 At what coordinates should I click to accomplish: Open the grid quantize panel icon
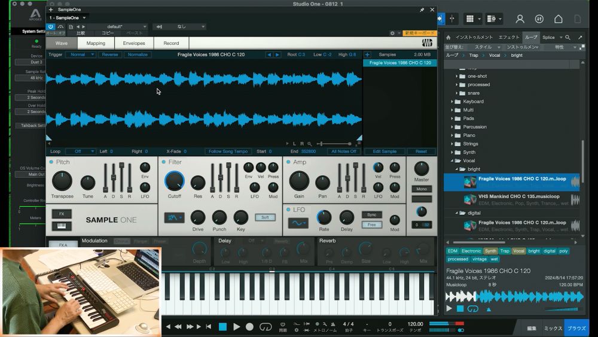pos(470,19)
